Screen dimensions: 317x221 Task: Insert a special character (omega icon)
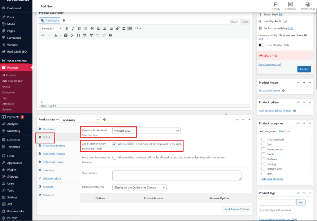78,35
